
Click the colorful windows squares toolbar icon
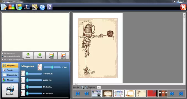coord(11,7)
